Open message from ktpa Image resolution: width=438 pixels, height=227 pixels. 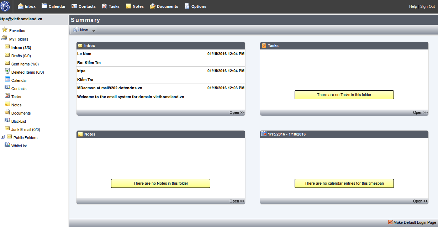[81, 71]
